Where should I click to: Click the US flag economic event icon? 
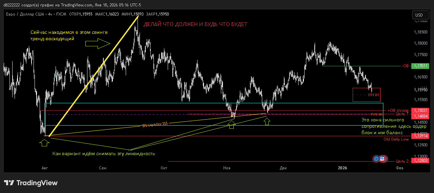coord(382,159)
